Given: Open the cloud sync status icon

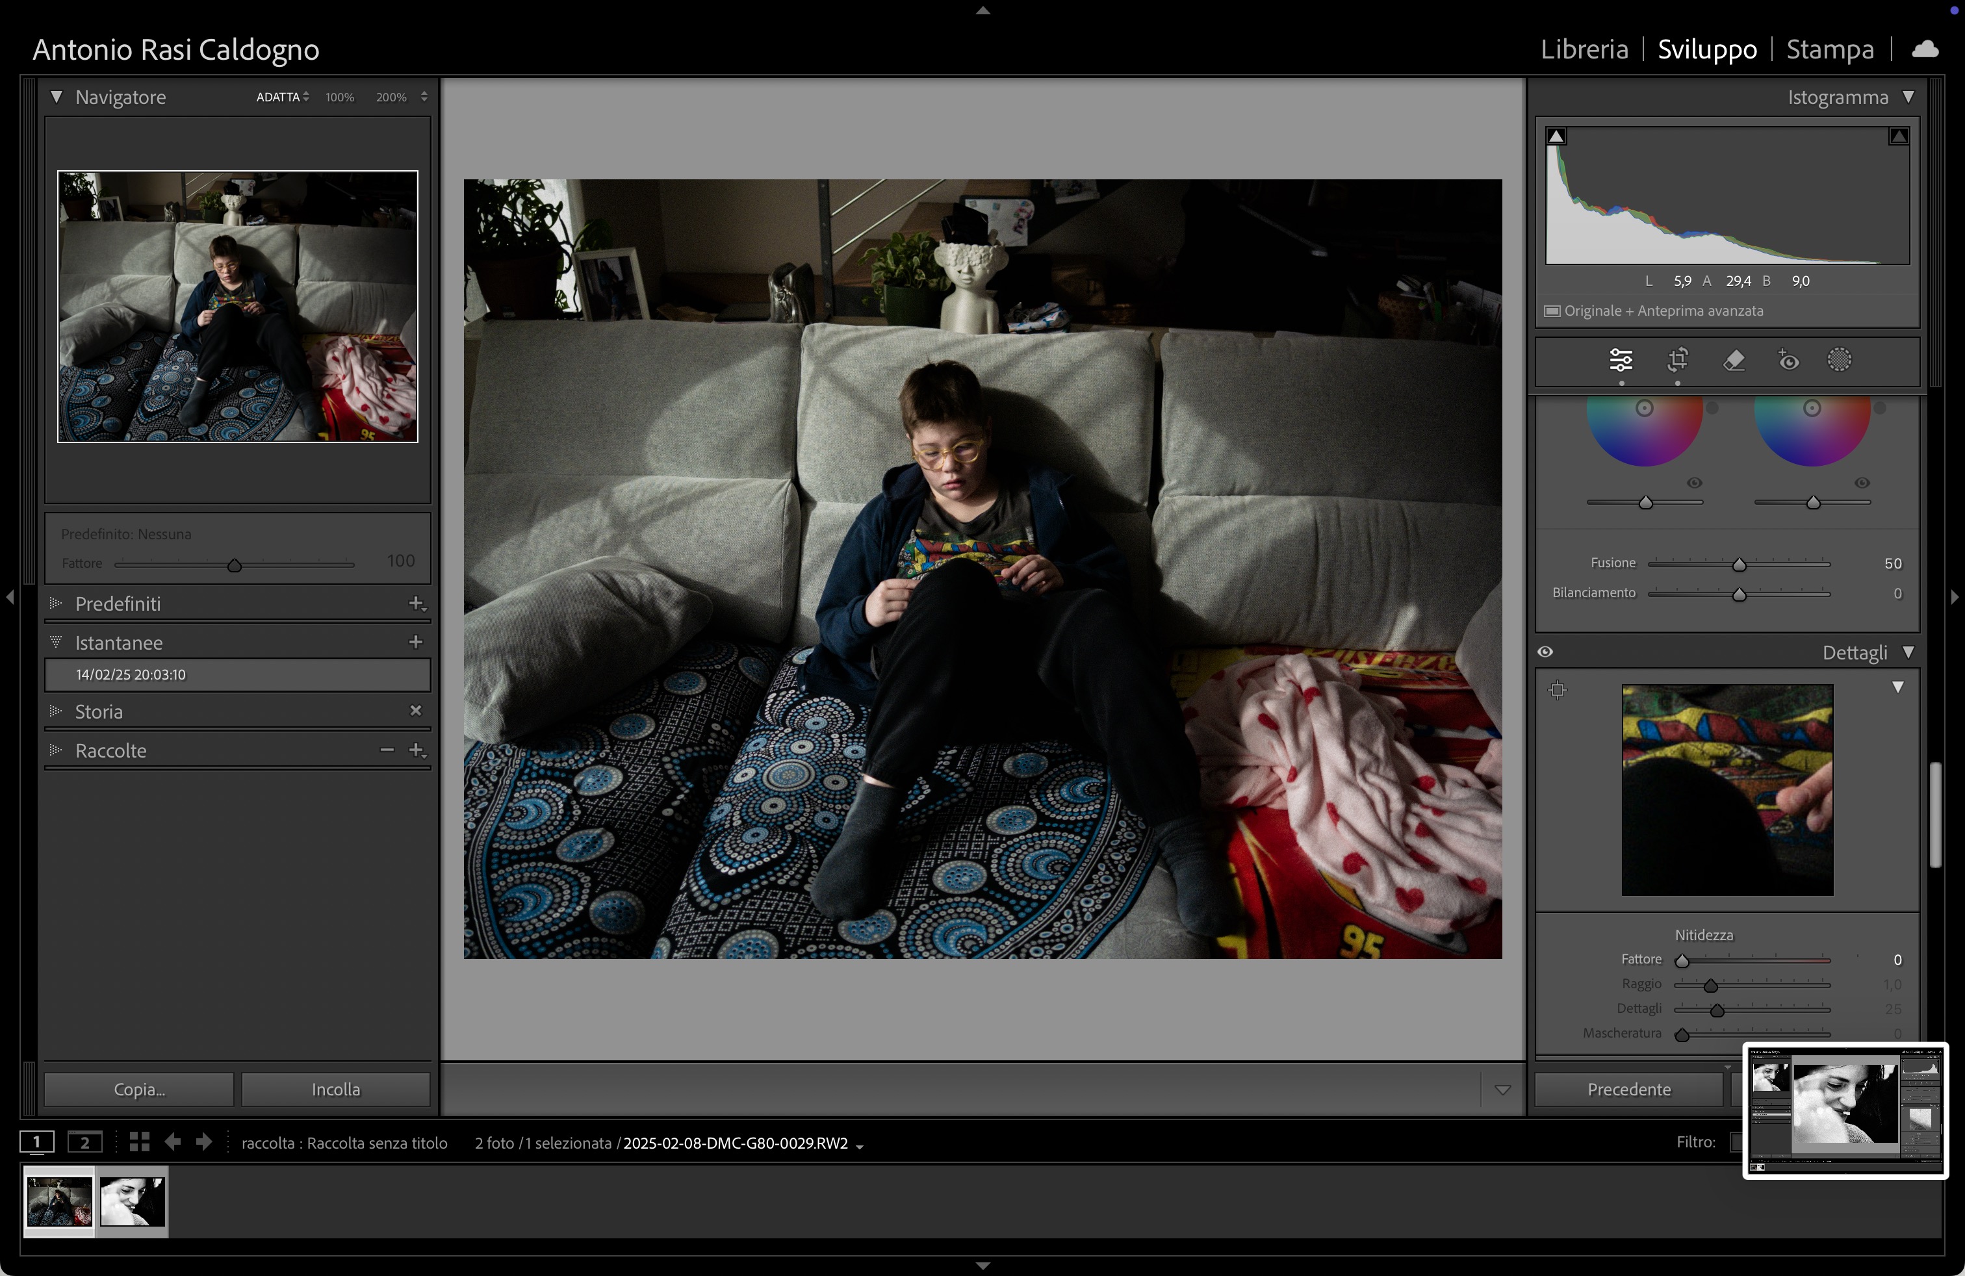Looking at the screenshot, I should point(1925,49).
